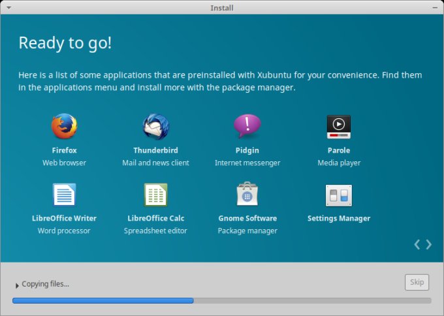Image resolution: width=444 pixels, height=316 pixels.
Task: Click the "Pidgin" label text
Action: pos(247,150)
